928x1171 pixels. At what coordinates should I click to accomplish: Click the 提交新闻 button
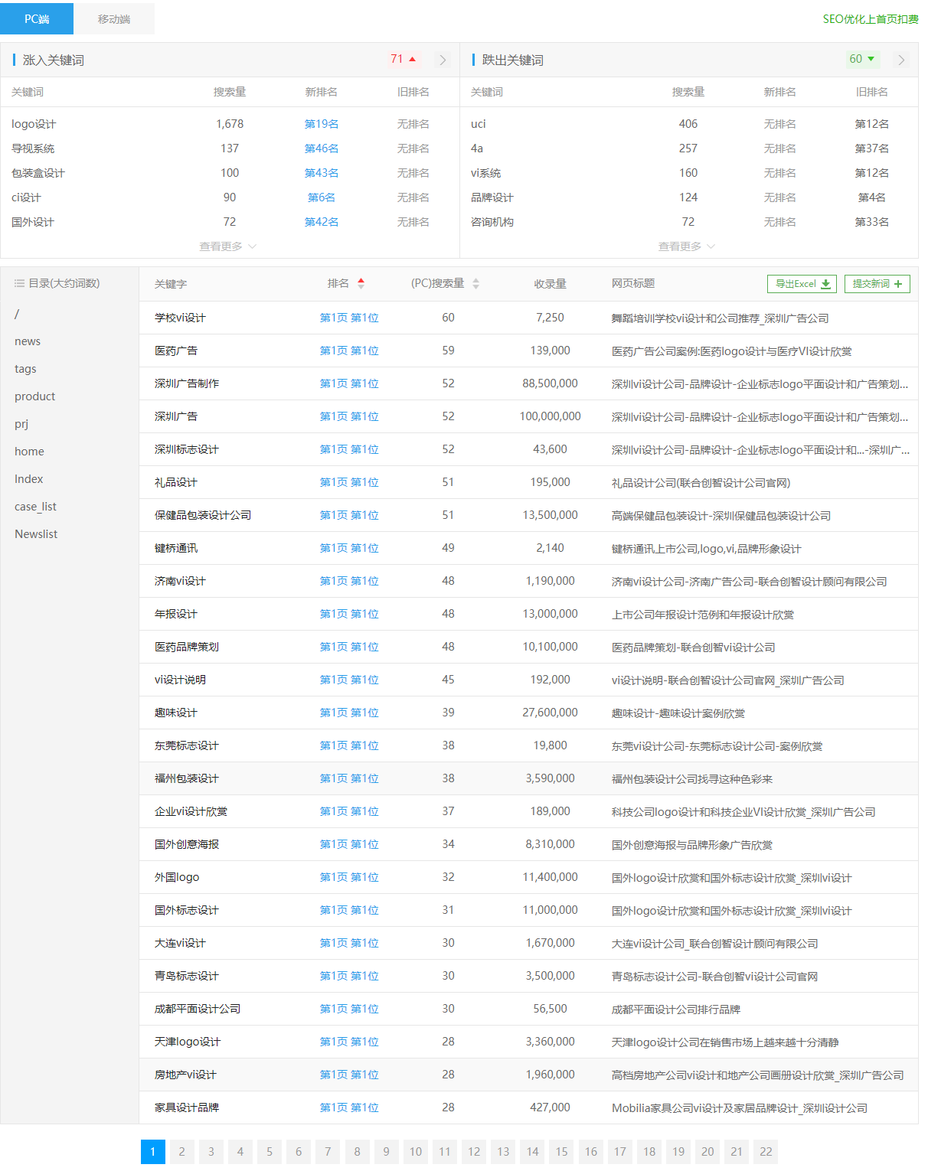tap(877, 284)
